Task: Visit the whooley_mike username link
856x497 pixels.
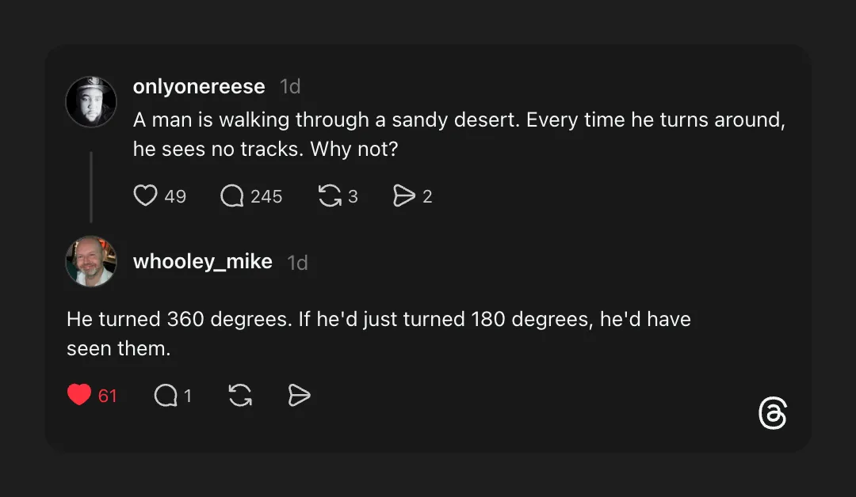Action: pyautogui.click(x=203, y=262)
